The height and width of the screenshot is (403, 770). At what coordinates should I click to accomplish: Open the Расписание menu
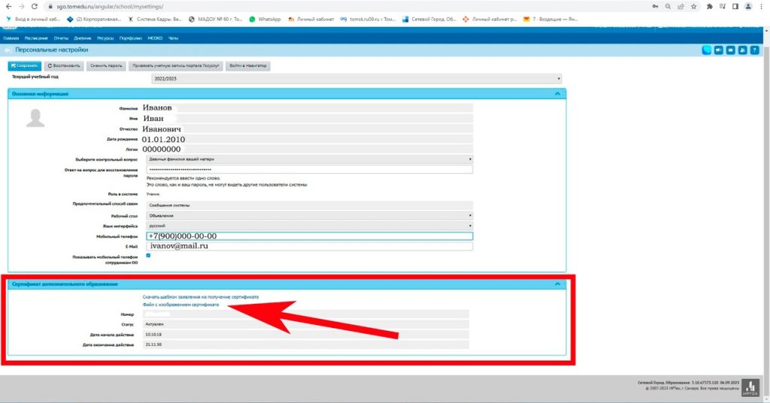[x=35, y=37]
